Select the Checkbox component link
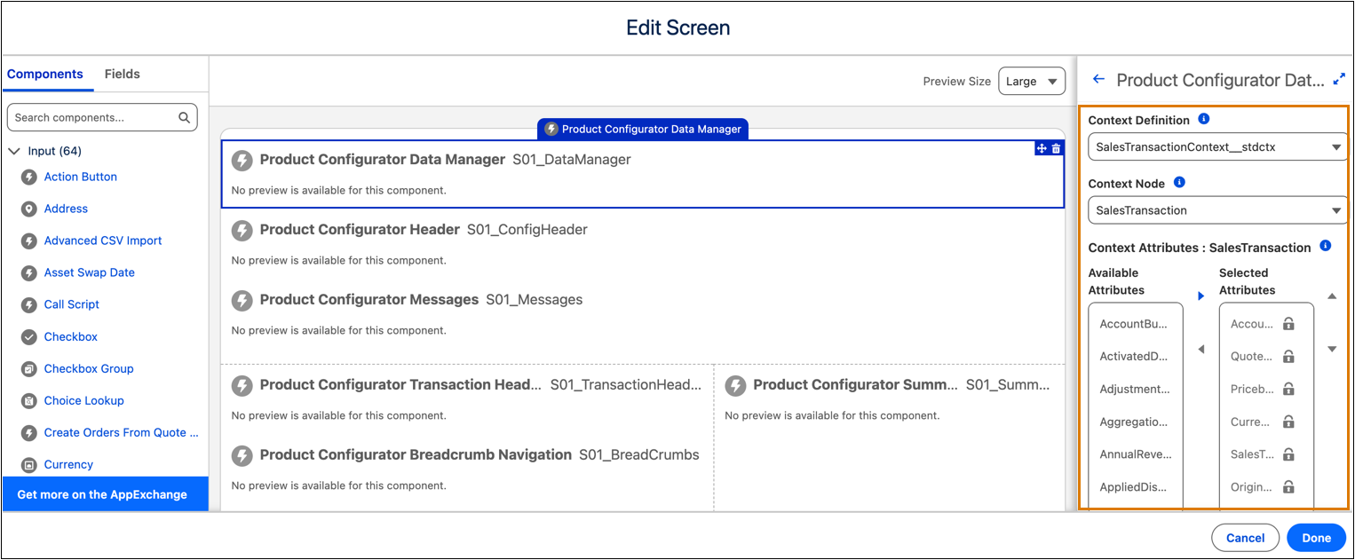 pyautogui.click(x=71, y=336)
